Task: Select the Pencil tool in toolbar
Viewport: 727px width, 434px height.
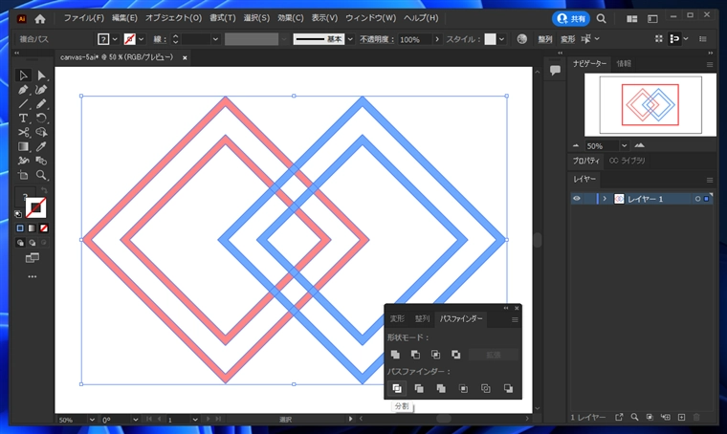Action: pyautogui.click(x=41, y=104)
